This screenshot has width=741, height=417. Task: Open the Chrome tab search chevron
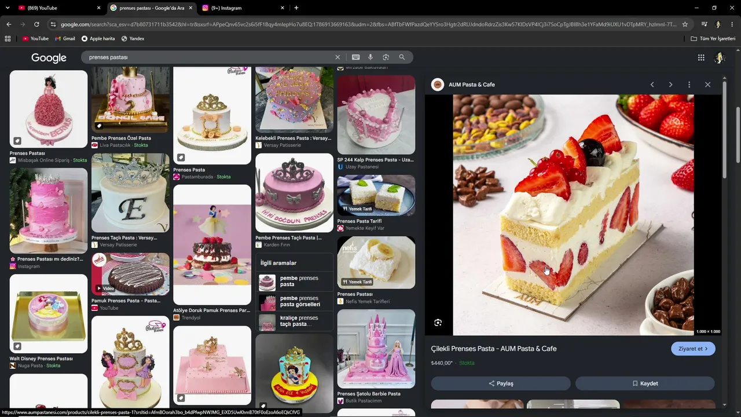[8, 8]
